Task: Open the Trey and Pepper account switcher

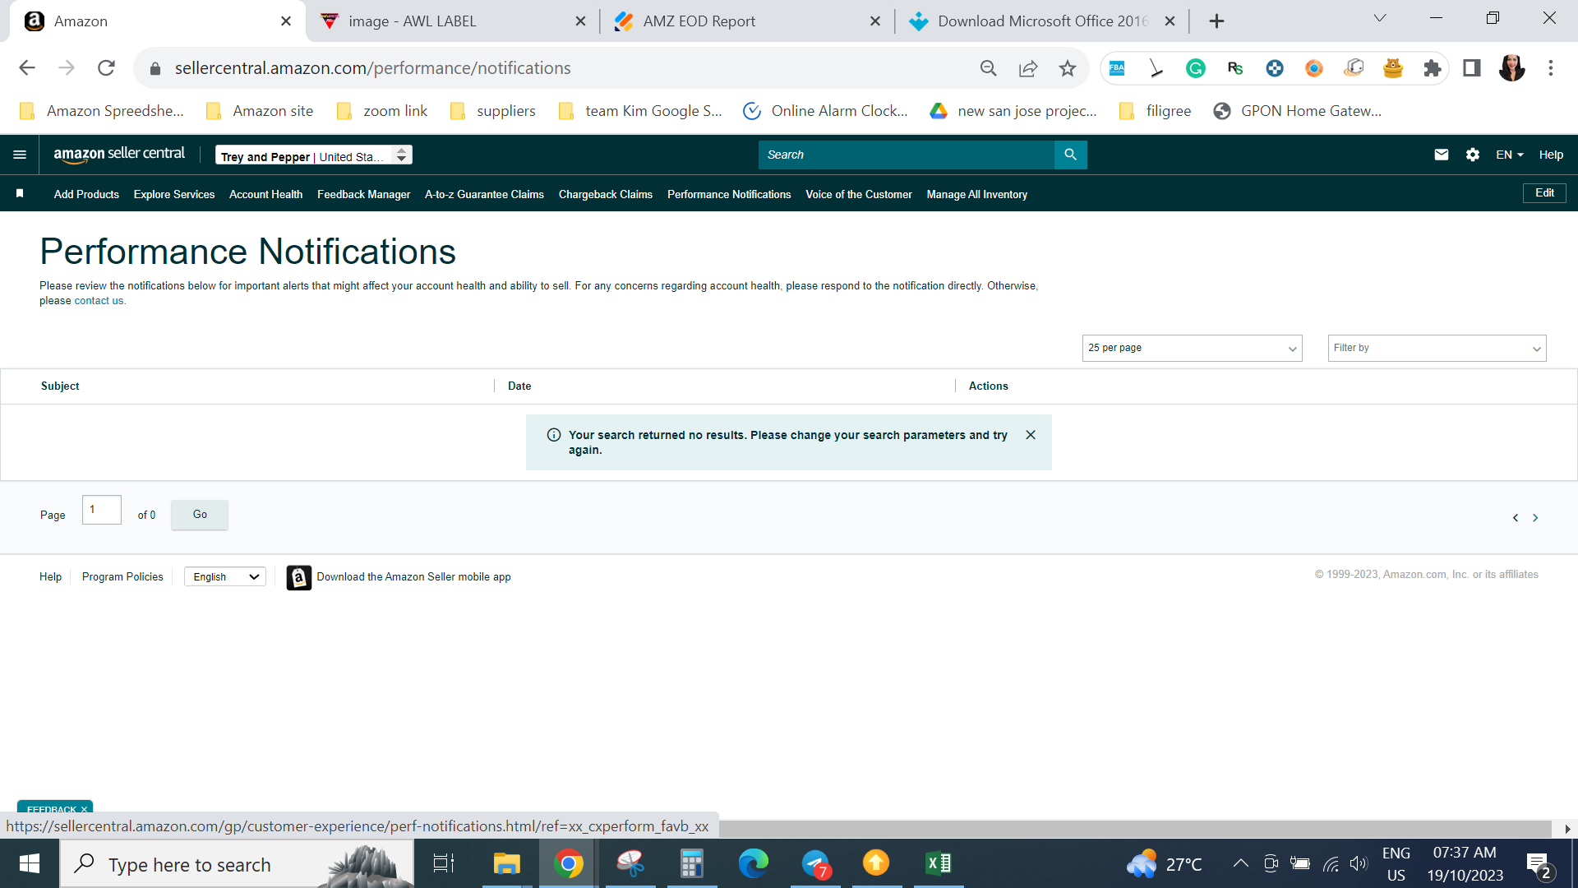Action: pos(314,155)
